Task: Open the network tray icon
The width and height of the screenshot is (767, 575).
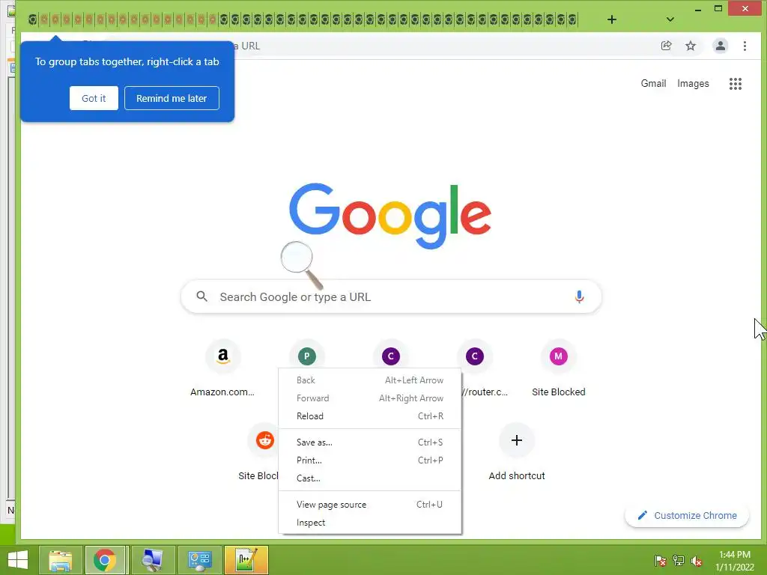Action: click(679, 561)
